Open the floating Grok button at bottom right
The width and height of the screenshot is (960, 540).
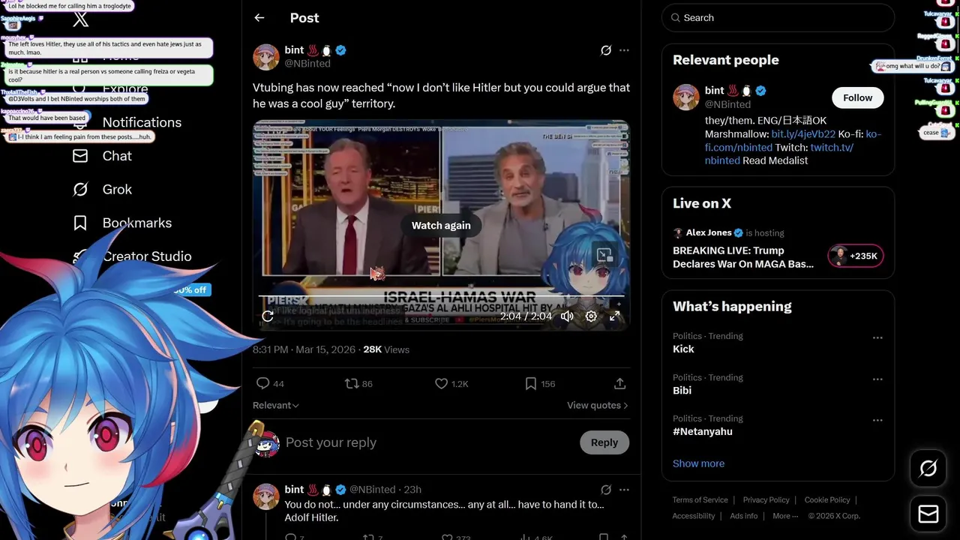pyautogui.click(x=928, y=469)
